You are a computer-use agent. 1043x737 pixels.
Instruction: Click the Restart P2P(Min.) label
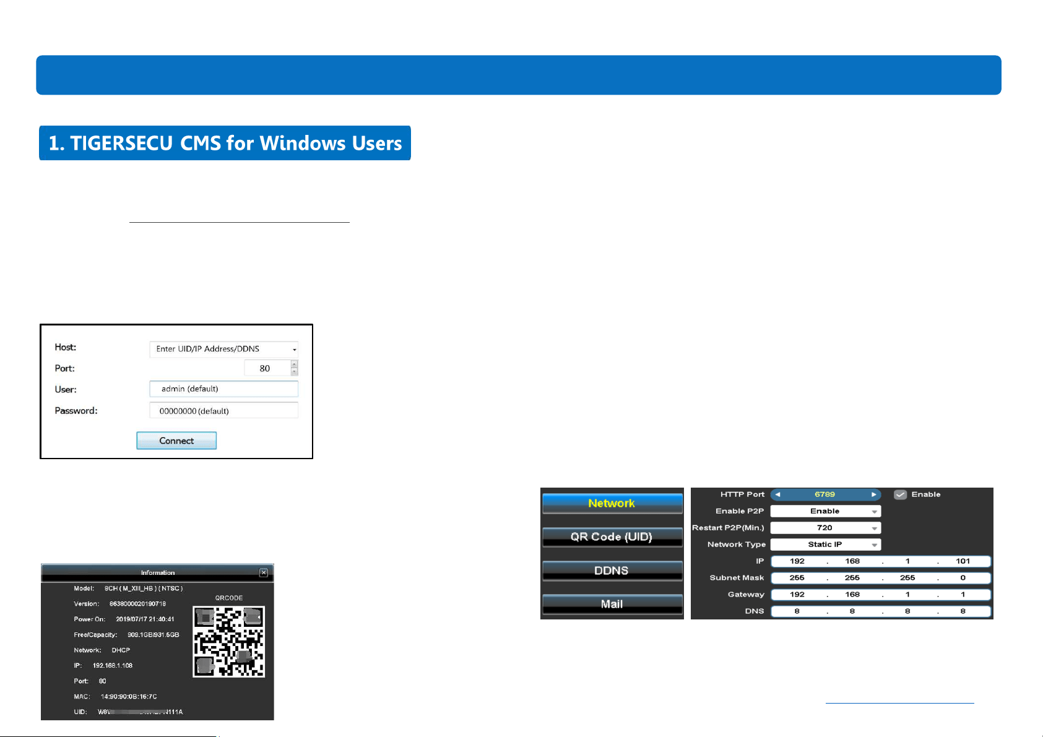tap(728, 528)
